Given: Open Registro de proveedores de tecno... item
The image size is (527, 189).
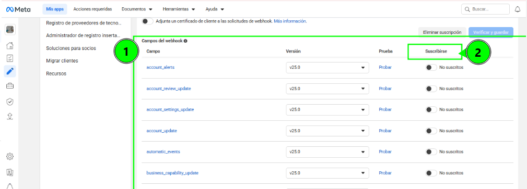Looking at the screenshot, I should point(84,23).
